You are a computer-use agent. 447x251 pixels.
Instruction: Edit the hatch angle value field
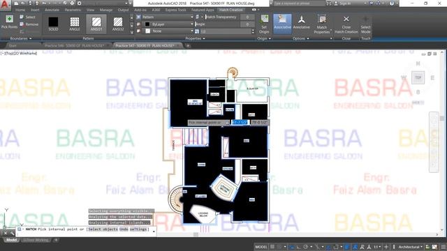[247, 24]
